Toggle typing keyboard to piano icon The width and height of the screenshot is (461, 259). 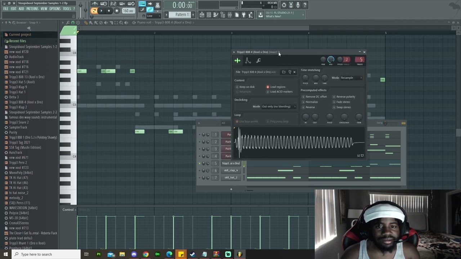pyautogui.click(x=142, y=4)
